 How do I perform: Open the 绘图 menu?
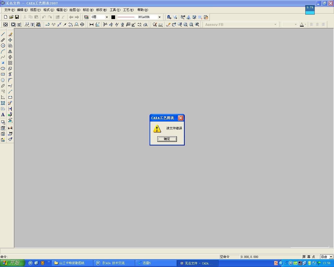tap(75, 10)
